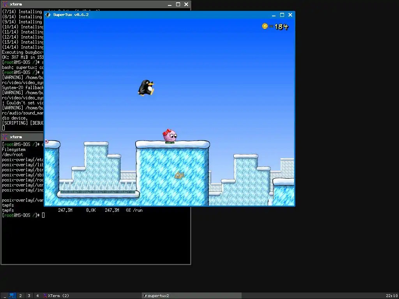Click the pink enemy with red bow

click(x=170, y=136)
